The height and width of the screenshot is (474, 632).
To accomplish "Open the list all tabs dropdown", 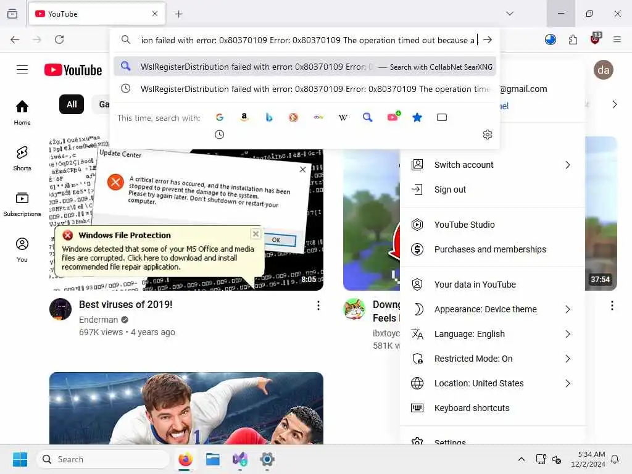I will (x=510, y=14).
